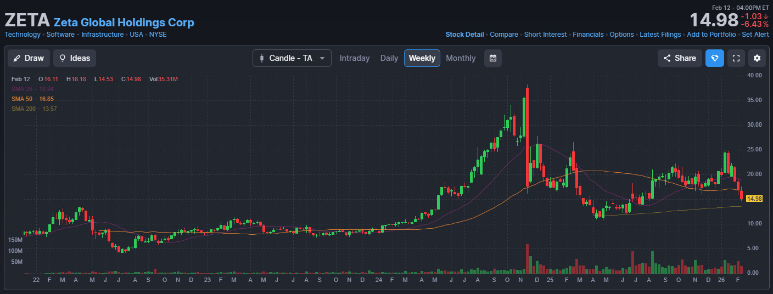The image size is (773, 294).
Task: Open the Draw tools button
Action: point(29,58)
